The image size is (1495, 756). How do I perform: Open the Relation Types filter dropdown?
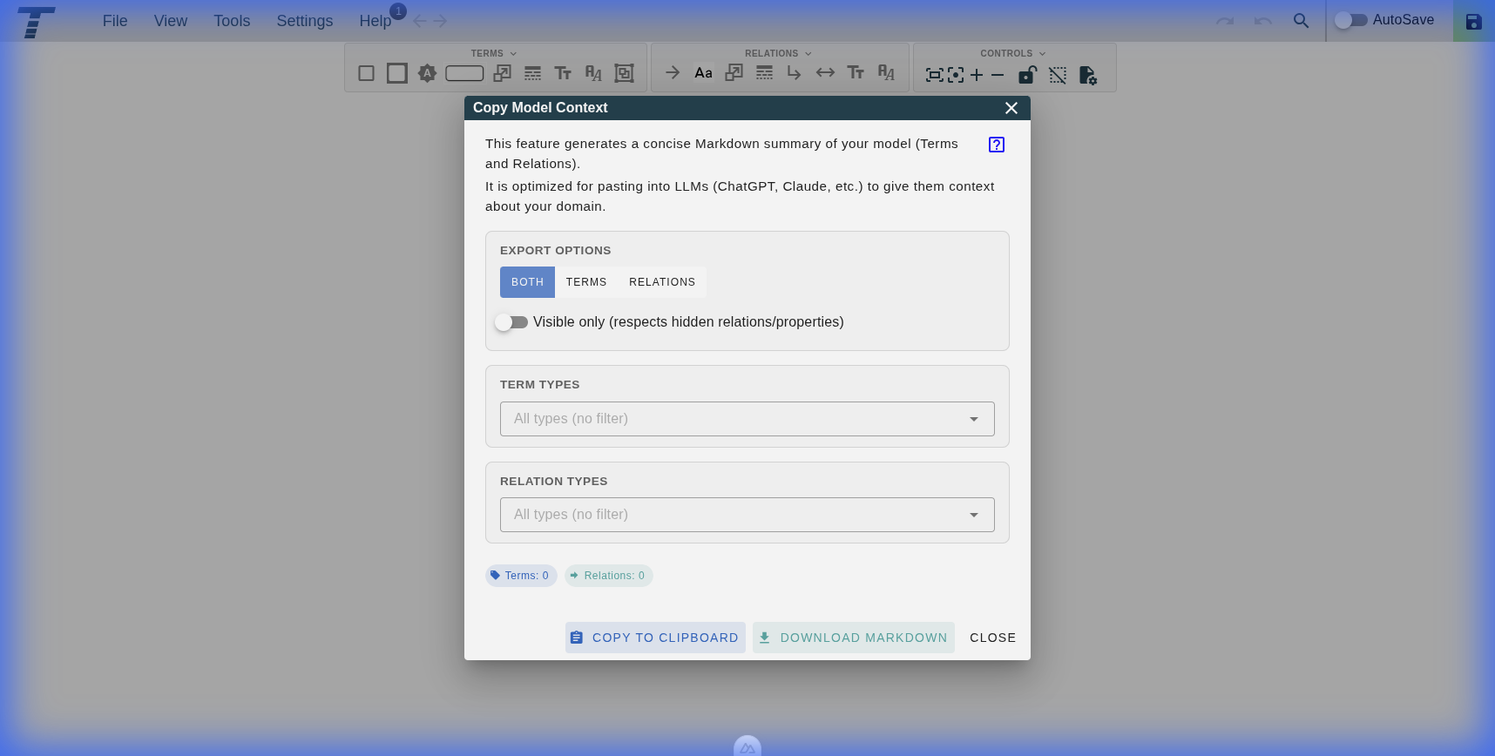click(747, 515)
